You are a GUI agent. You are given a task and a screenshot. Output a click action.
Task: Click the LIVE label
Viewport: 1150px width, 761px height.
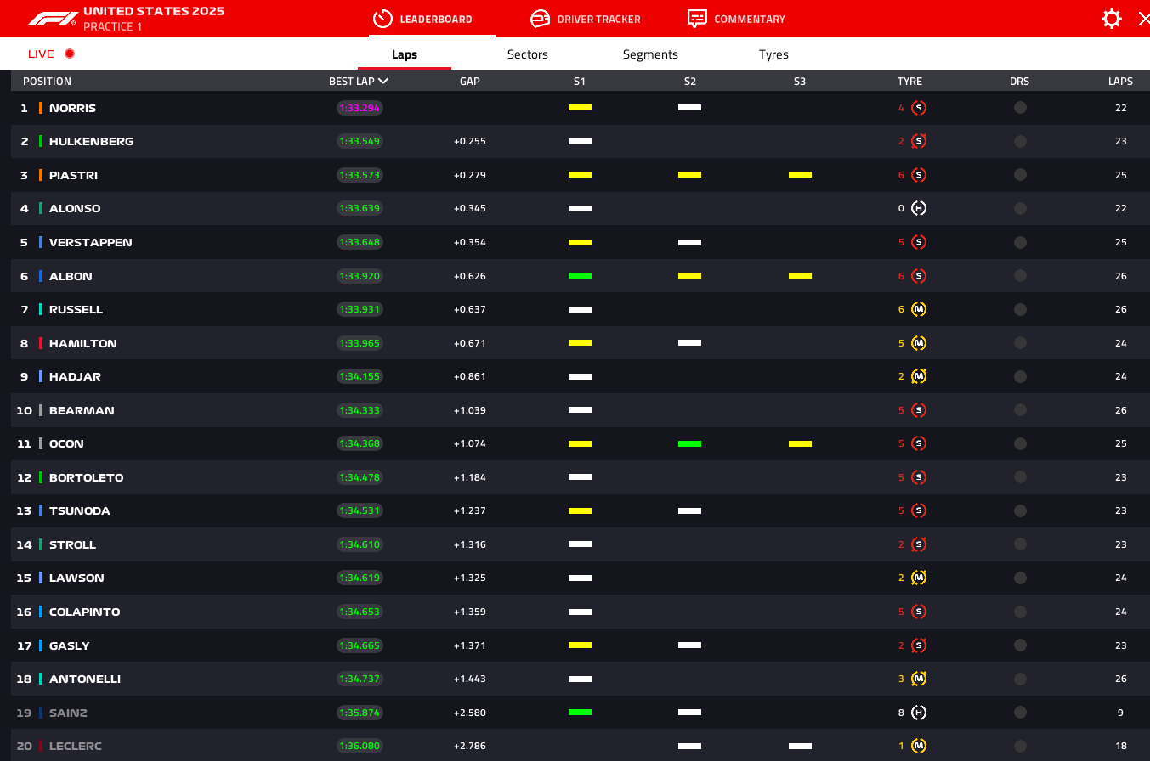click(x=41, y=54)
